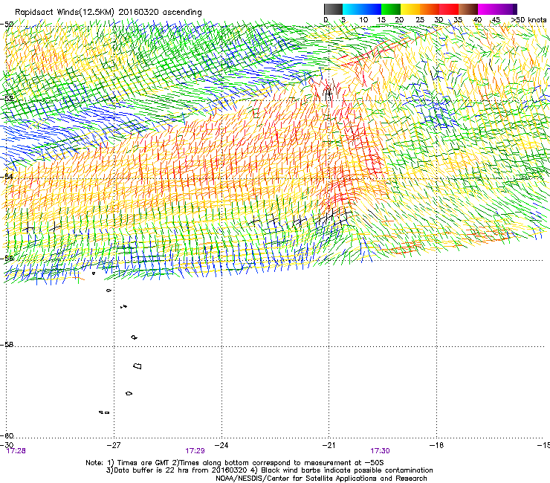Screen dimensions: 550x483
Task: Click the title "Rapidsact Winds(12.5KM) 20160320 ascending"
Action: point(109,13)
